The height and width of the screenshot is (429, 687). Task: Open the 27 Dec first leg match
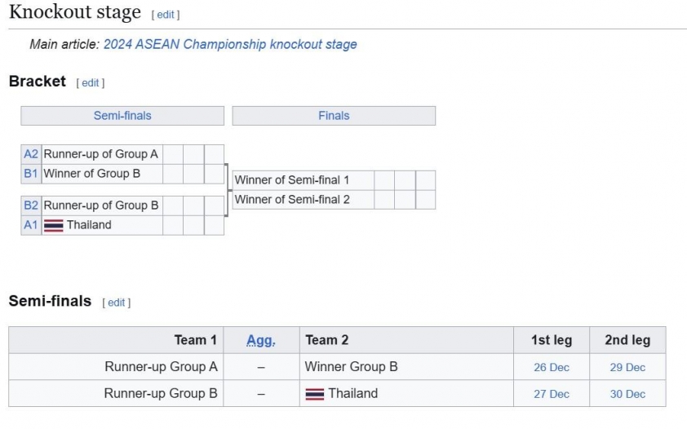click(x=552, y=394)
